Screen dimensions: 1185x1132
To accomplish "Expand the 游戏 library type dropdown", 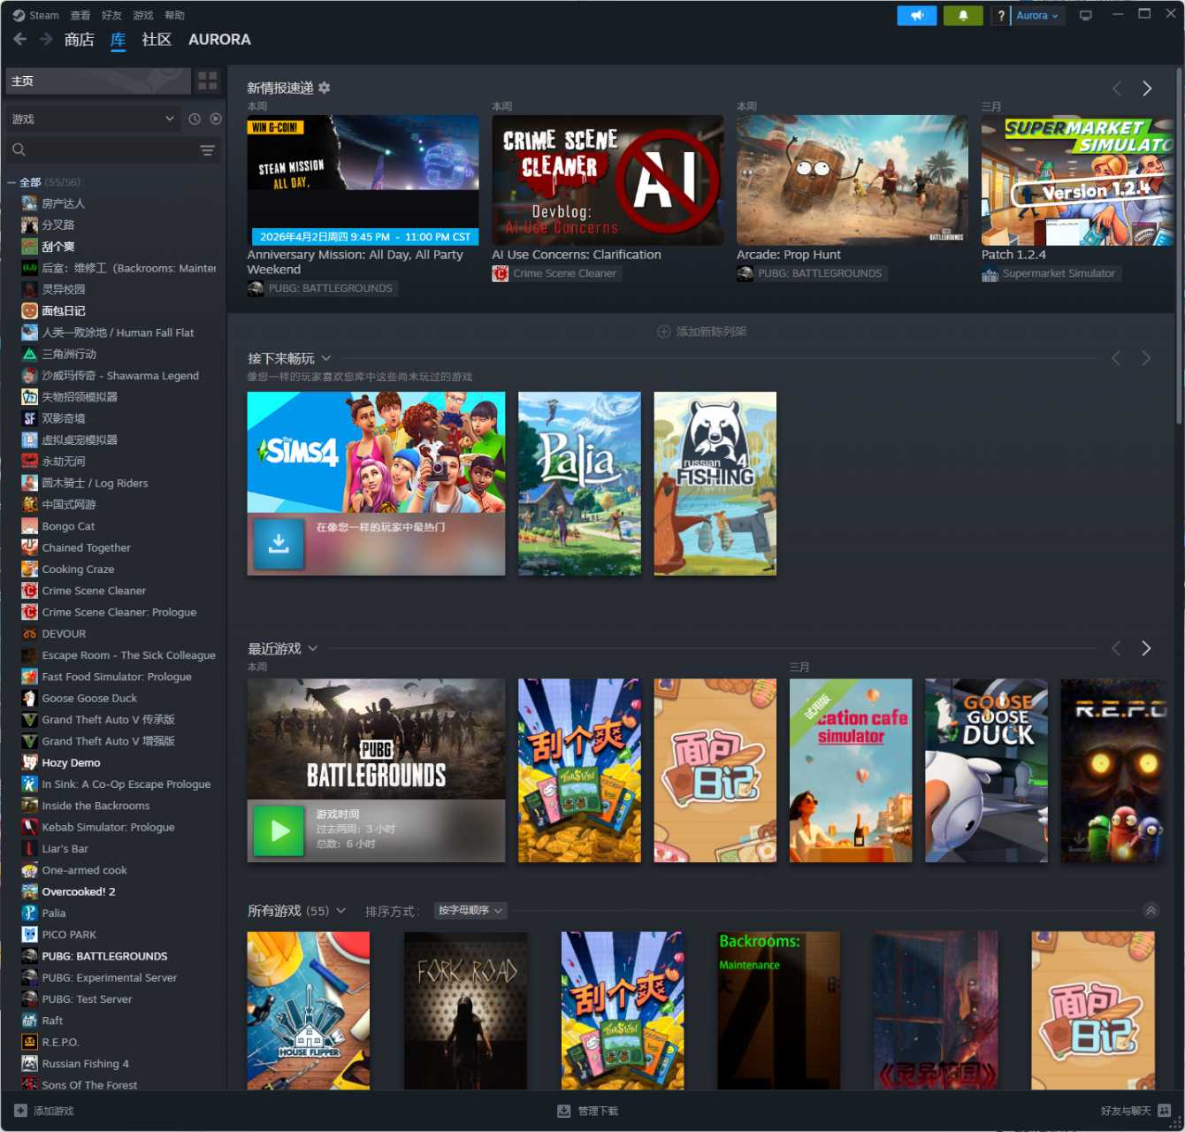I will coord(93,119).
